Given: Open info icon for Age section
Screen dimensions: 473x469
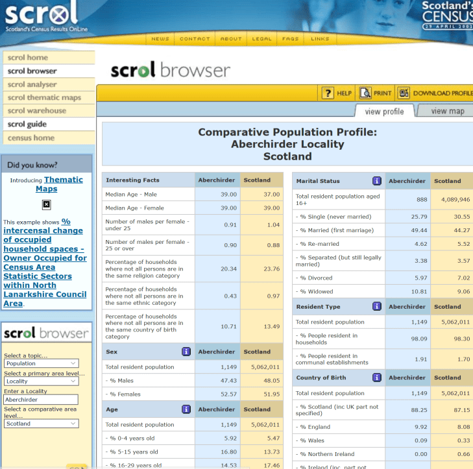Looking at the screenshot, I should click(x=186, y=409).
